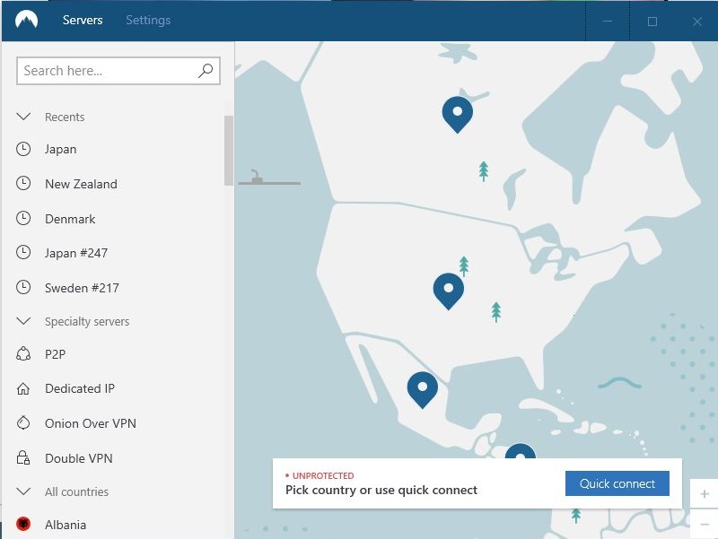Close the NordVPN window
The image size is (718, 539).
pos(697,21)
